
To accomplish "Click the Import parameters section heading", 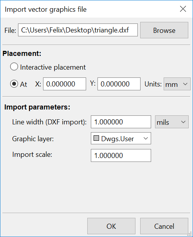I will point(37,107).
